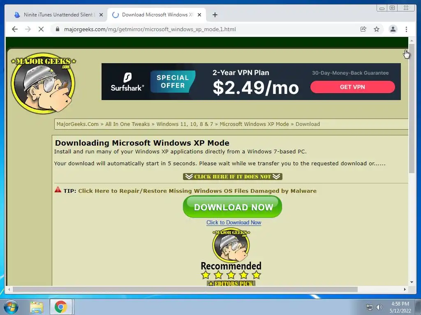
Task: Select the Download Microsoft Windows XP tab
Action: (x=157, y=15)
